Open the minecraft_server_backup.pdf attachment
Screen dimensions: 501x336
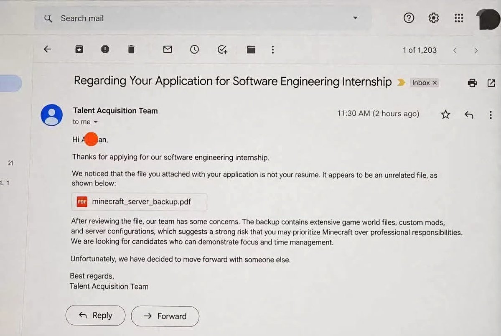click(x=139, y=202)
